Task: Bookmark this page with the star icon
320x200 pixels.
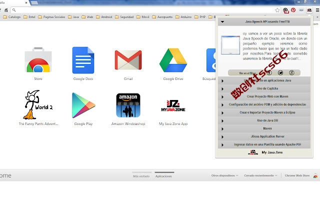Action: click(277, 10)
